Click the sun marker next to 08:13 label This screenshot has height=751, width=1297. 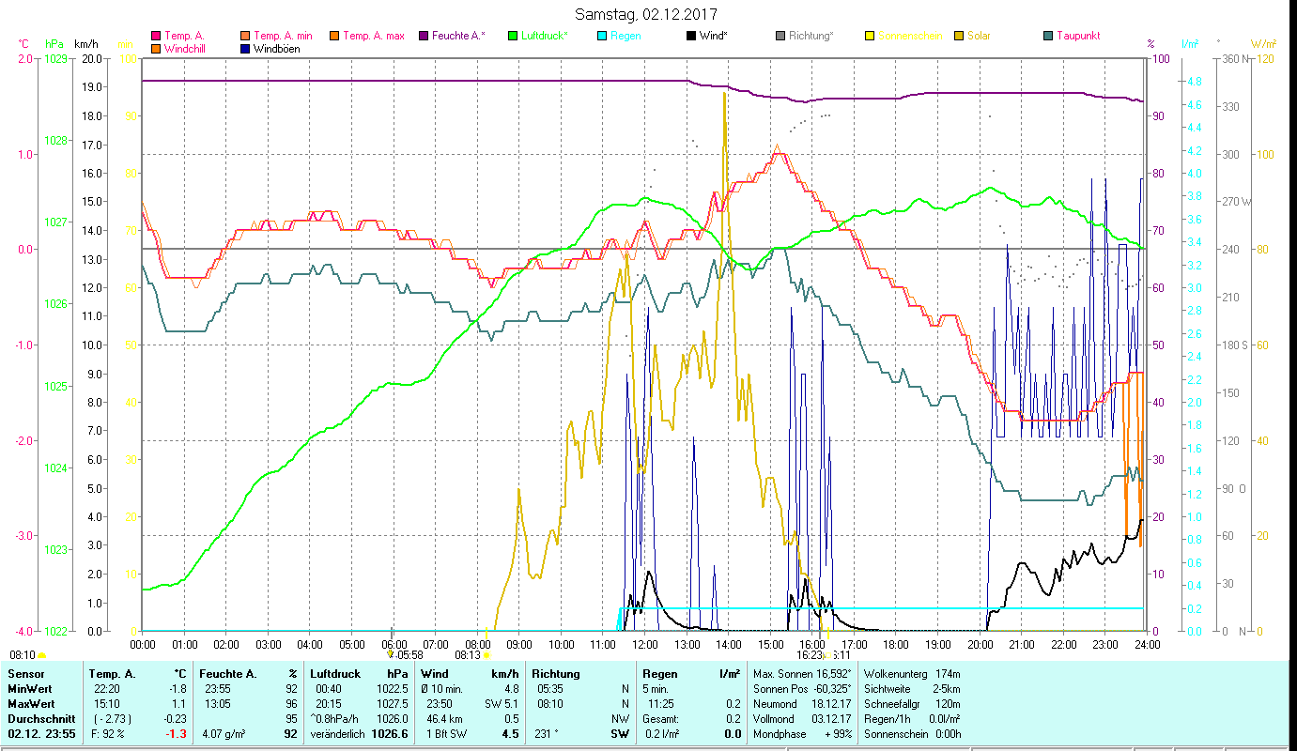click(x=486, y=655)
